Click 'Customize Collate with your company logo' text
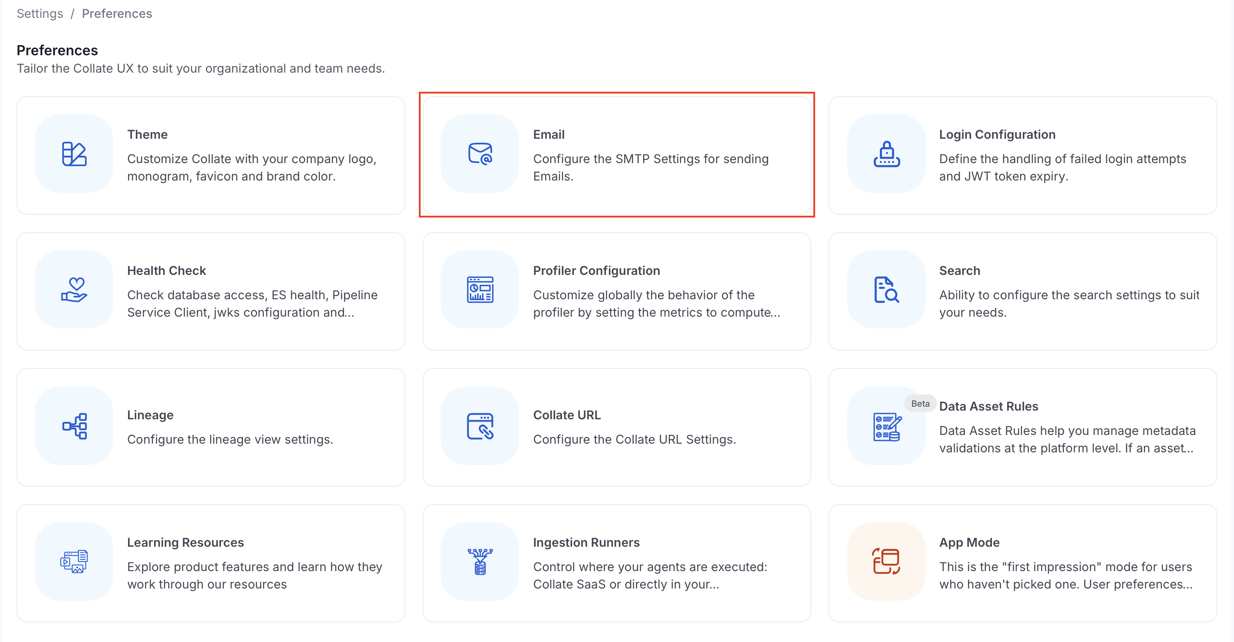 [x=252, y=167]
